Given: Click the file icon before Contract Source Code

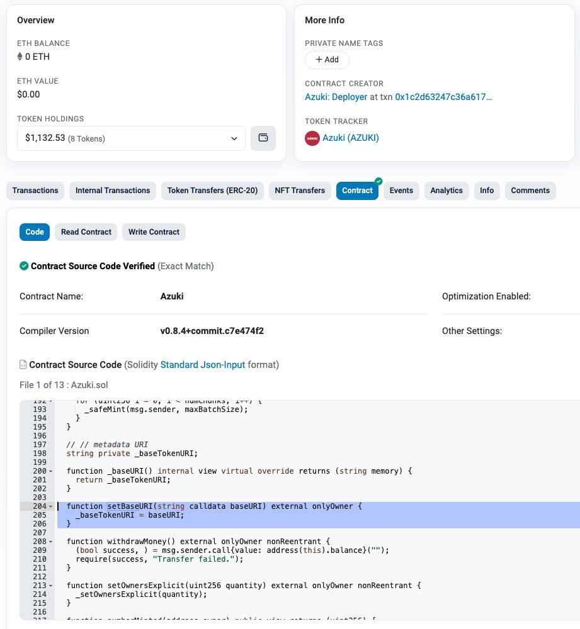Looking at the screenshot, I should coord(23,365).
